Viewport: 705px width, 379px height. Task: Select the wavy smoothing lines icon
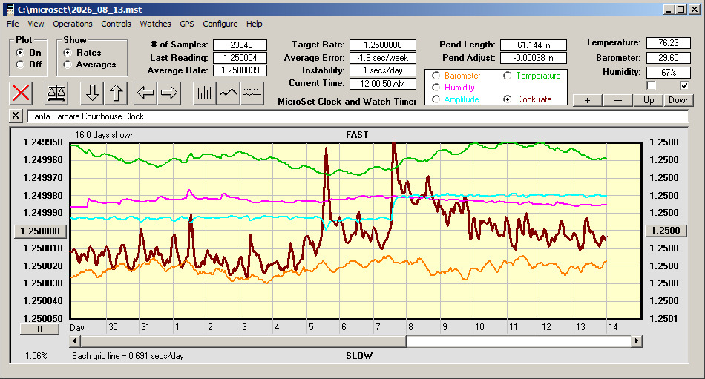point(252,93)
